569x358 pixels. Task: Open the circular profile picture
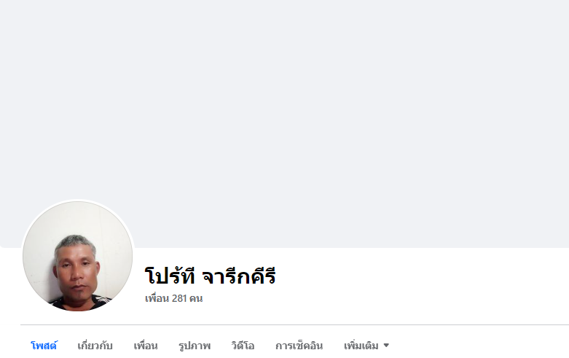(78, 256)
